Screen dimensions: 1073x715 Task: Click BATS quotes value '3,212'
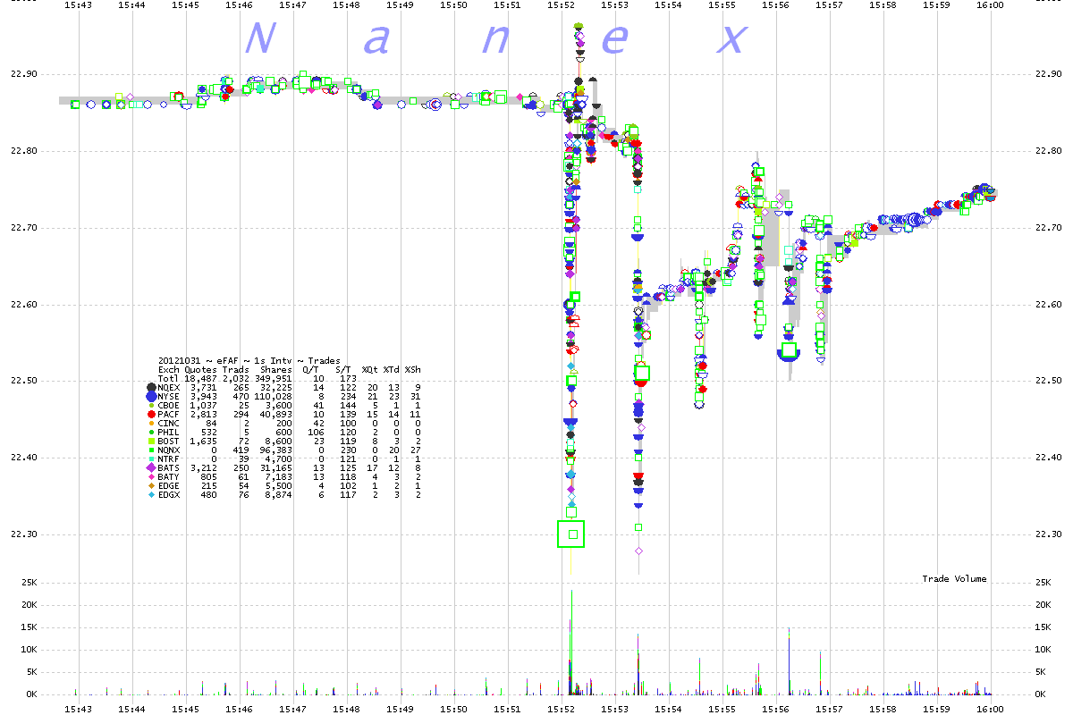click(x=204, y=468)
